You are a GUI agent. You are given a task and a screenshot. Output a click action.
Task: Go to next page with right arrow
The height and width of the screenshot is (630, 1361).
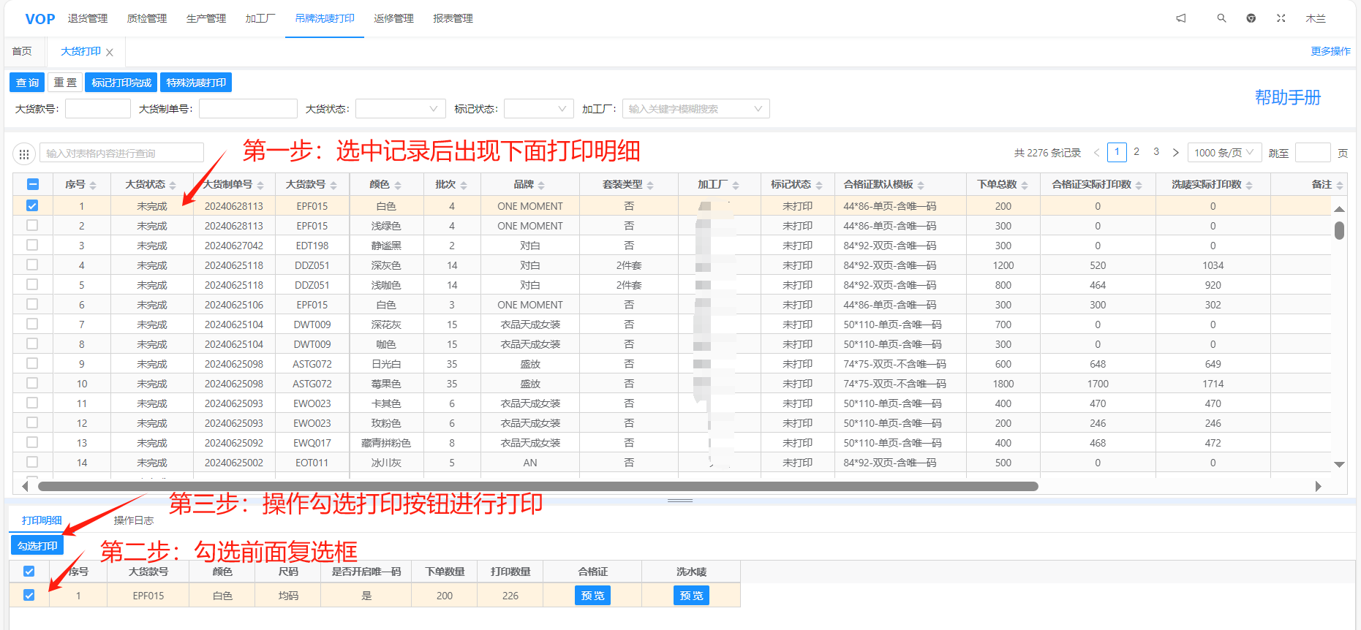1176,153
